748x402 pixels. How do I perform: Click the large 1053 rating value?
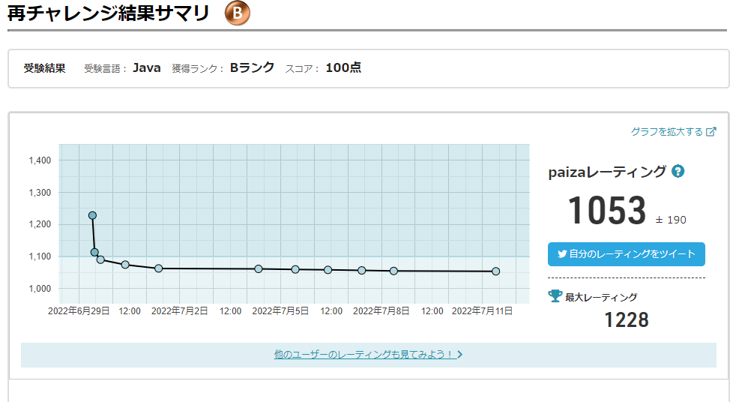tap(606, 211)
